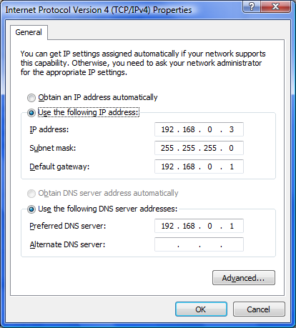Click the Help question mark button

tap(252, 6)
